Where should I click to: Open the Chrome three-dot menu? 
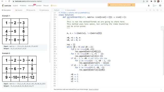162,1
